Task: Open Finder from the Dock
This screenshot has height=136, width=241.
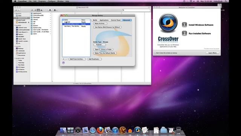Action: click(x=63, y=130)
